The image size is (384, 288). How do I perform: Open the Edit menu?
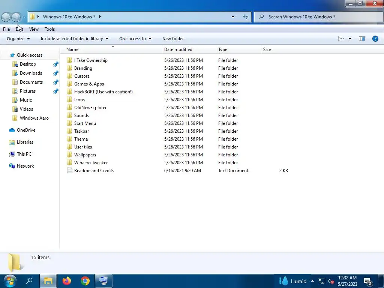[x=19, y=29]
